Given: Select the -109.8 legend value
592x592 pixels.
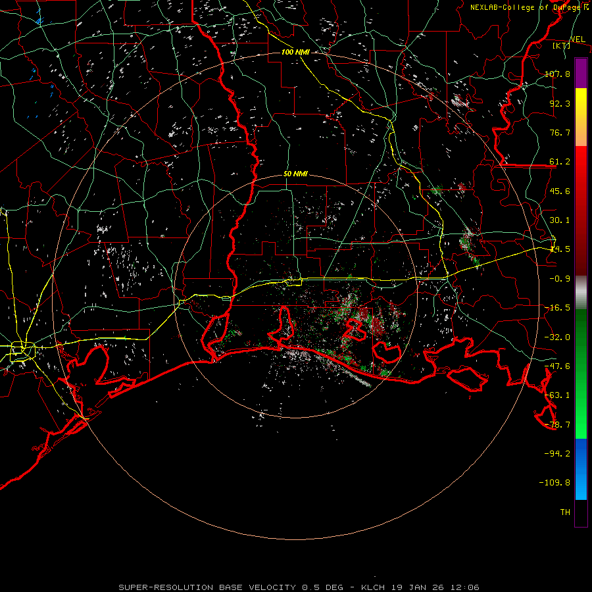Looking at the screenshot, I should coord(555,483).
